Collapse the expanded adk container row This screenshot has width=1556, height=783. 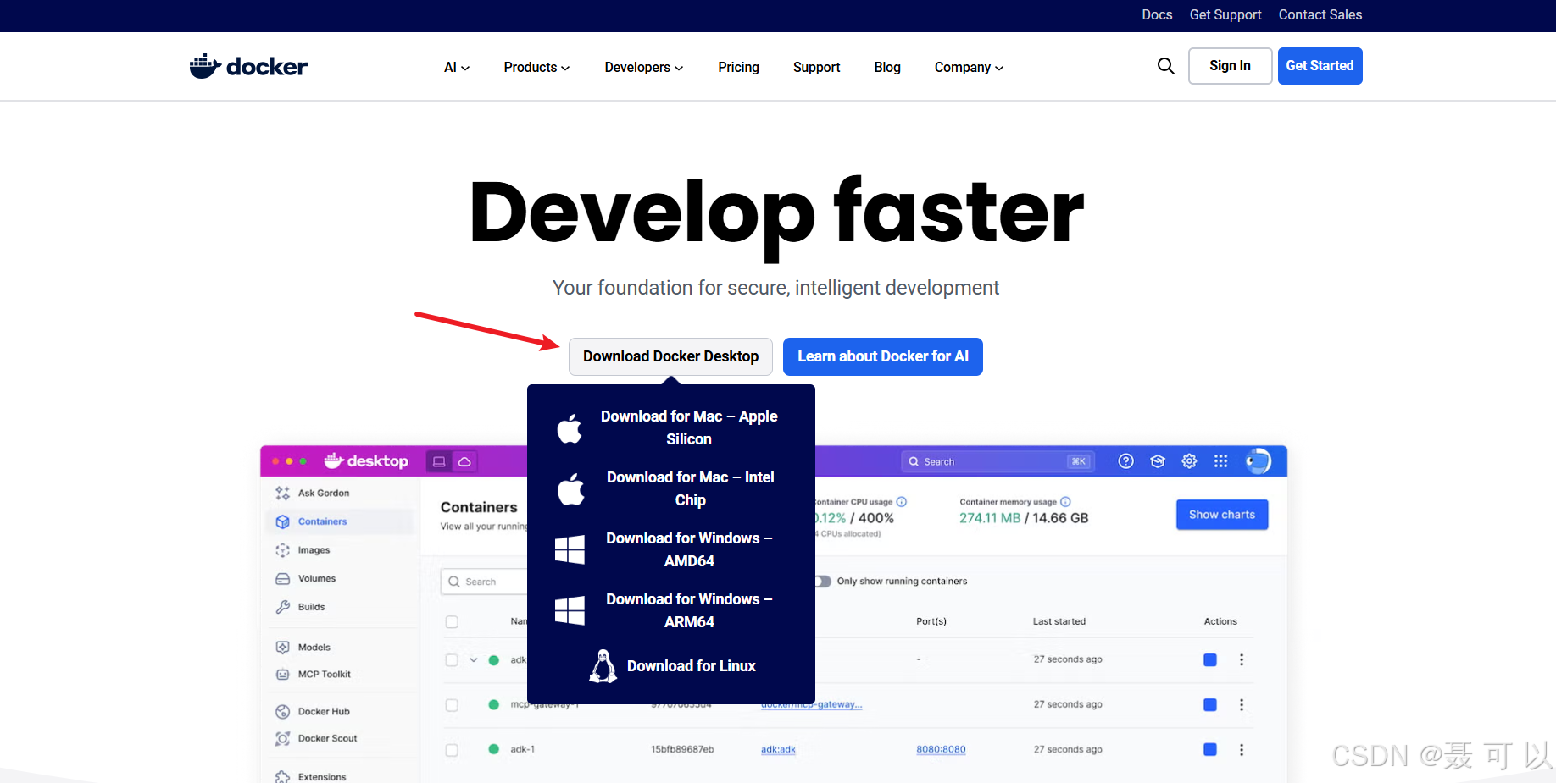472,659
